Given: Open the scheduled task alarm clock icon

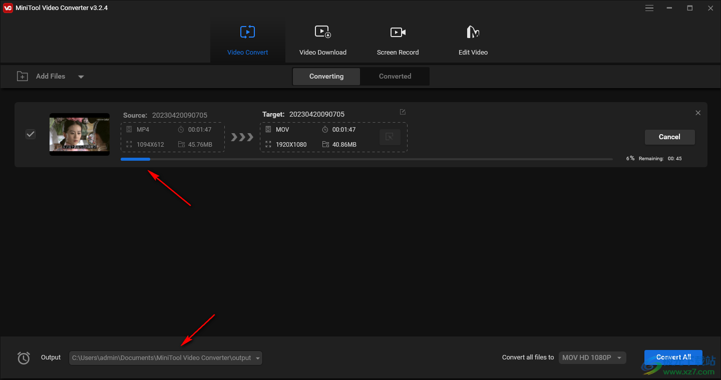Looking at the screenshot, I should coord(24,357).
